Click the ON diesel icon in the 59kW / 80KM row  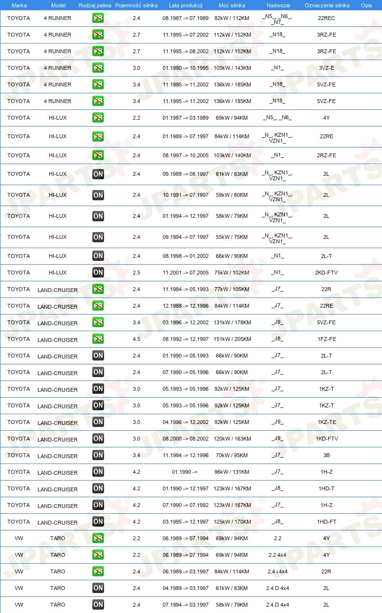(x=98, y=195)
